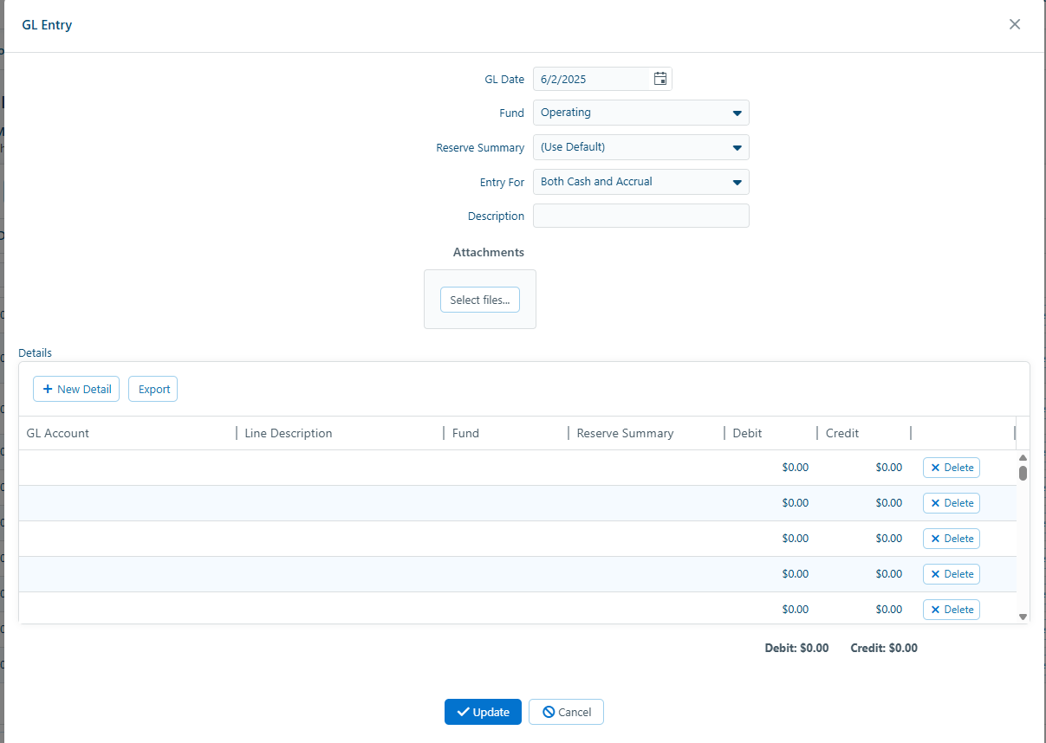Click the Description text field
Image resolution: width=1046 pixels, height=743 pixels.
(640, 216)
